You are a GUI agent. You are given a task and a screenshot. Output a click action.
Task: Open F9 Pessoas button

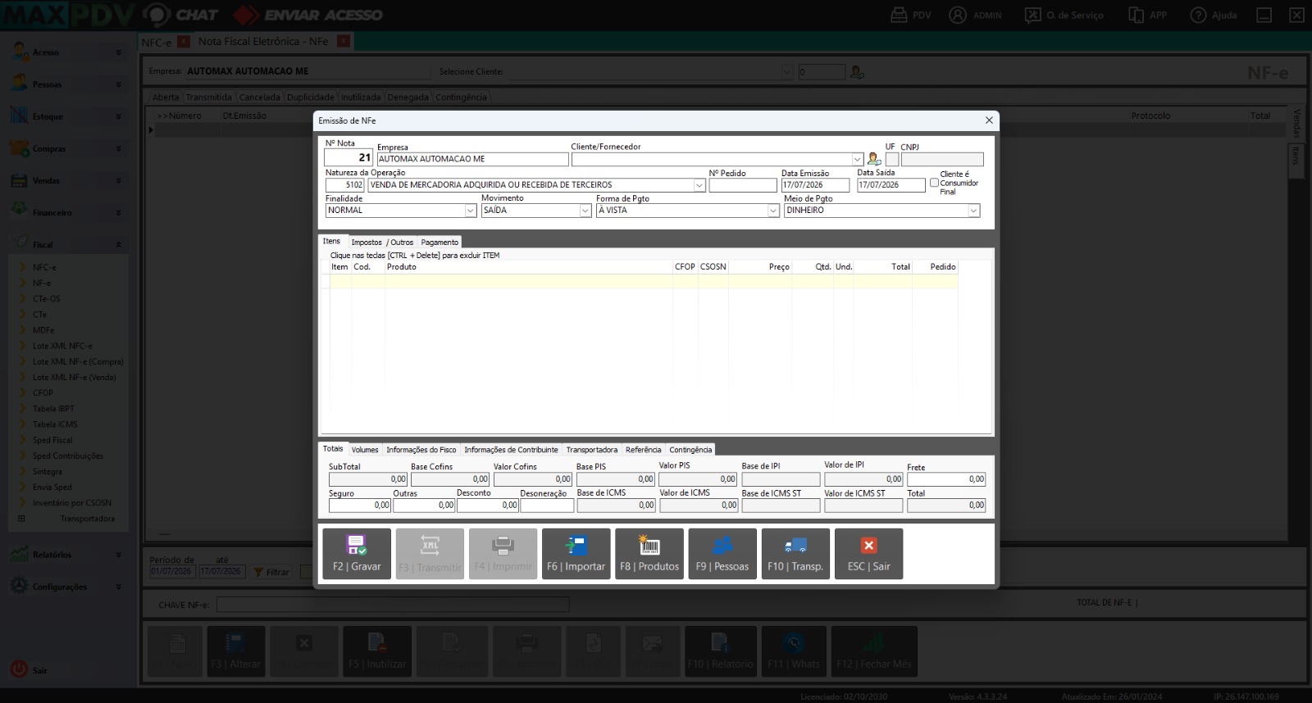tap(722, 554)
